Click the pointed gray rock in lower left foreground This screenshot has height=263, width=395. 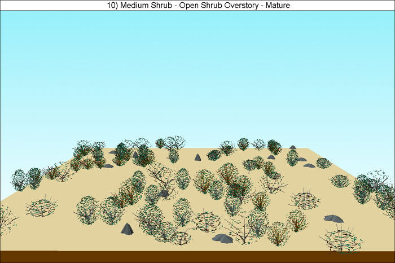(x=127, y=229)
